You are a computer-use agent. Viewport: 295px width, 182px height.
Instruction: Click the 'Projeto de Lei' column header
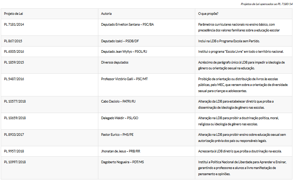[x=13, y=14]
